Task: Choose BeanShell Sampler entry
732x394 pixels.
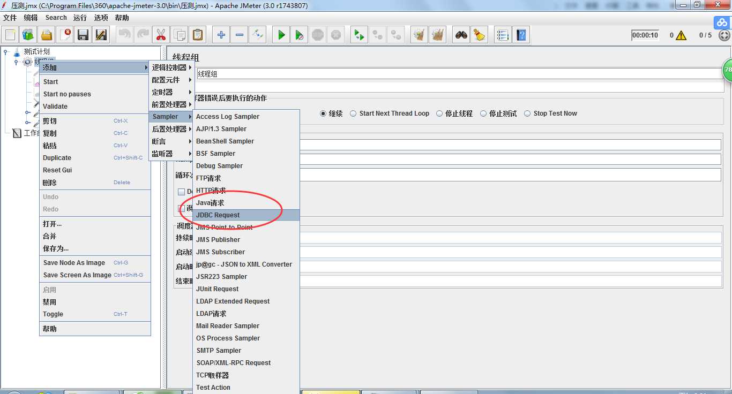Action: pos(246,141)
